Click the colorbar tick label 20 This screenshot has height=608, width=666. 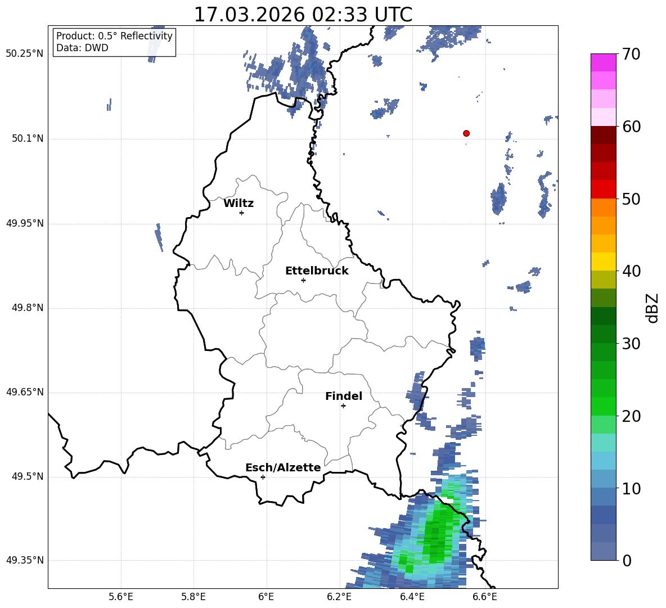631,416
